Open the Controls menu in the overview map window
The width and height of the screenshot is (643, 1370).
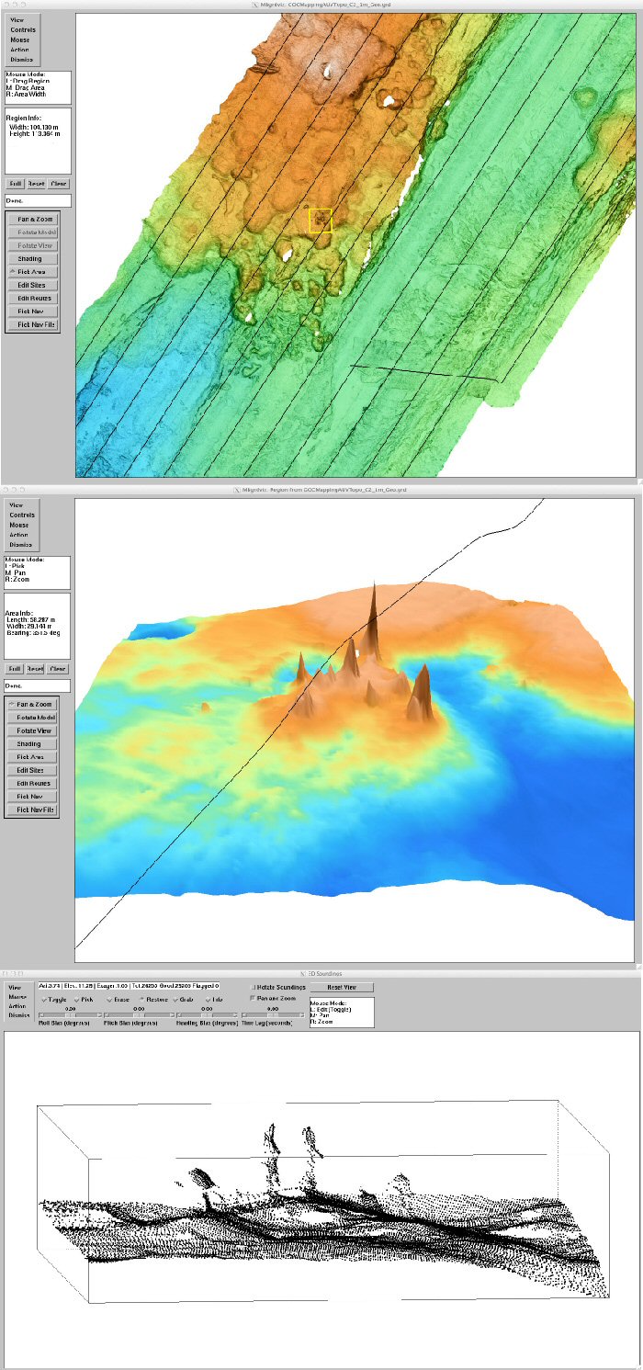tap(22, 30)
